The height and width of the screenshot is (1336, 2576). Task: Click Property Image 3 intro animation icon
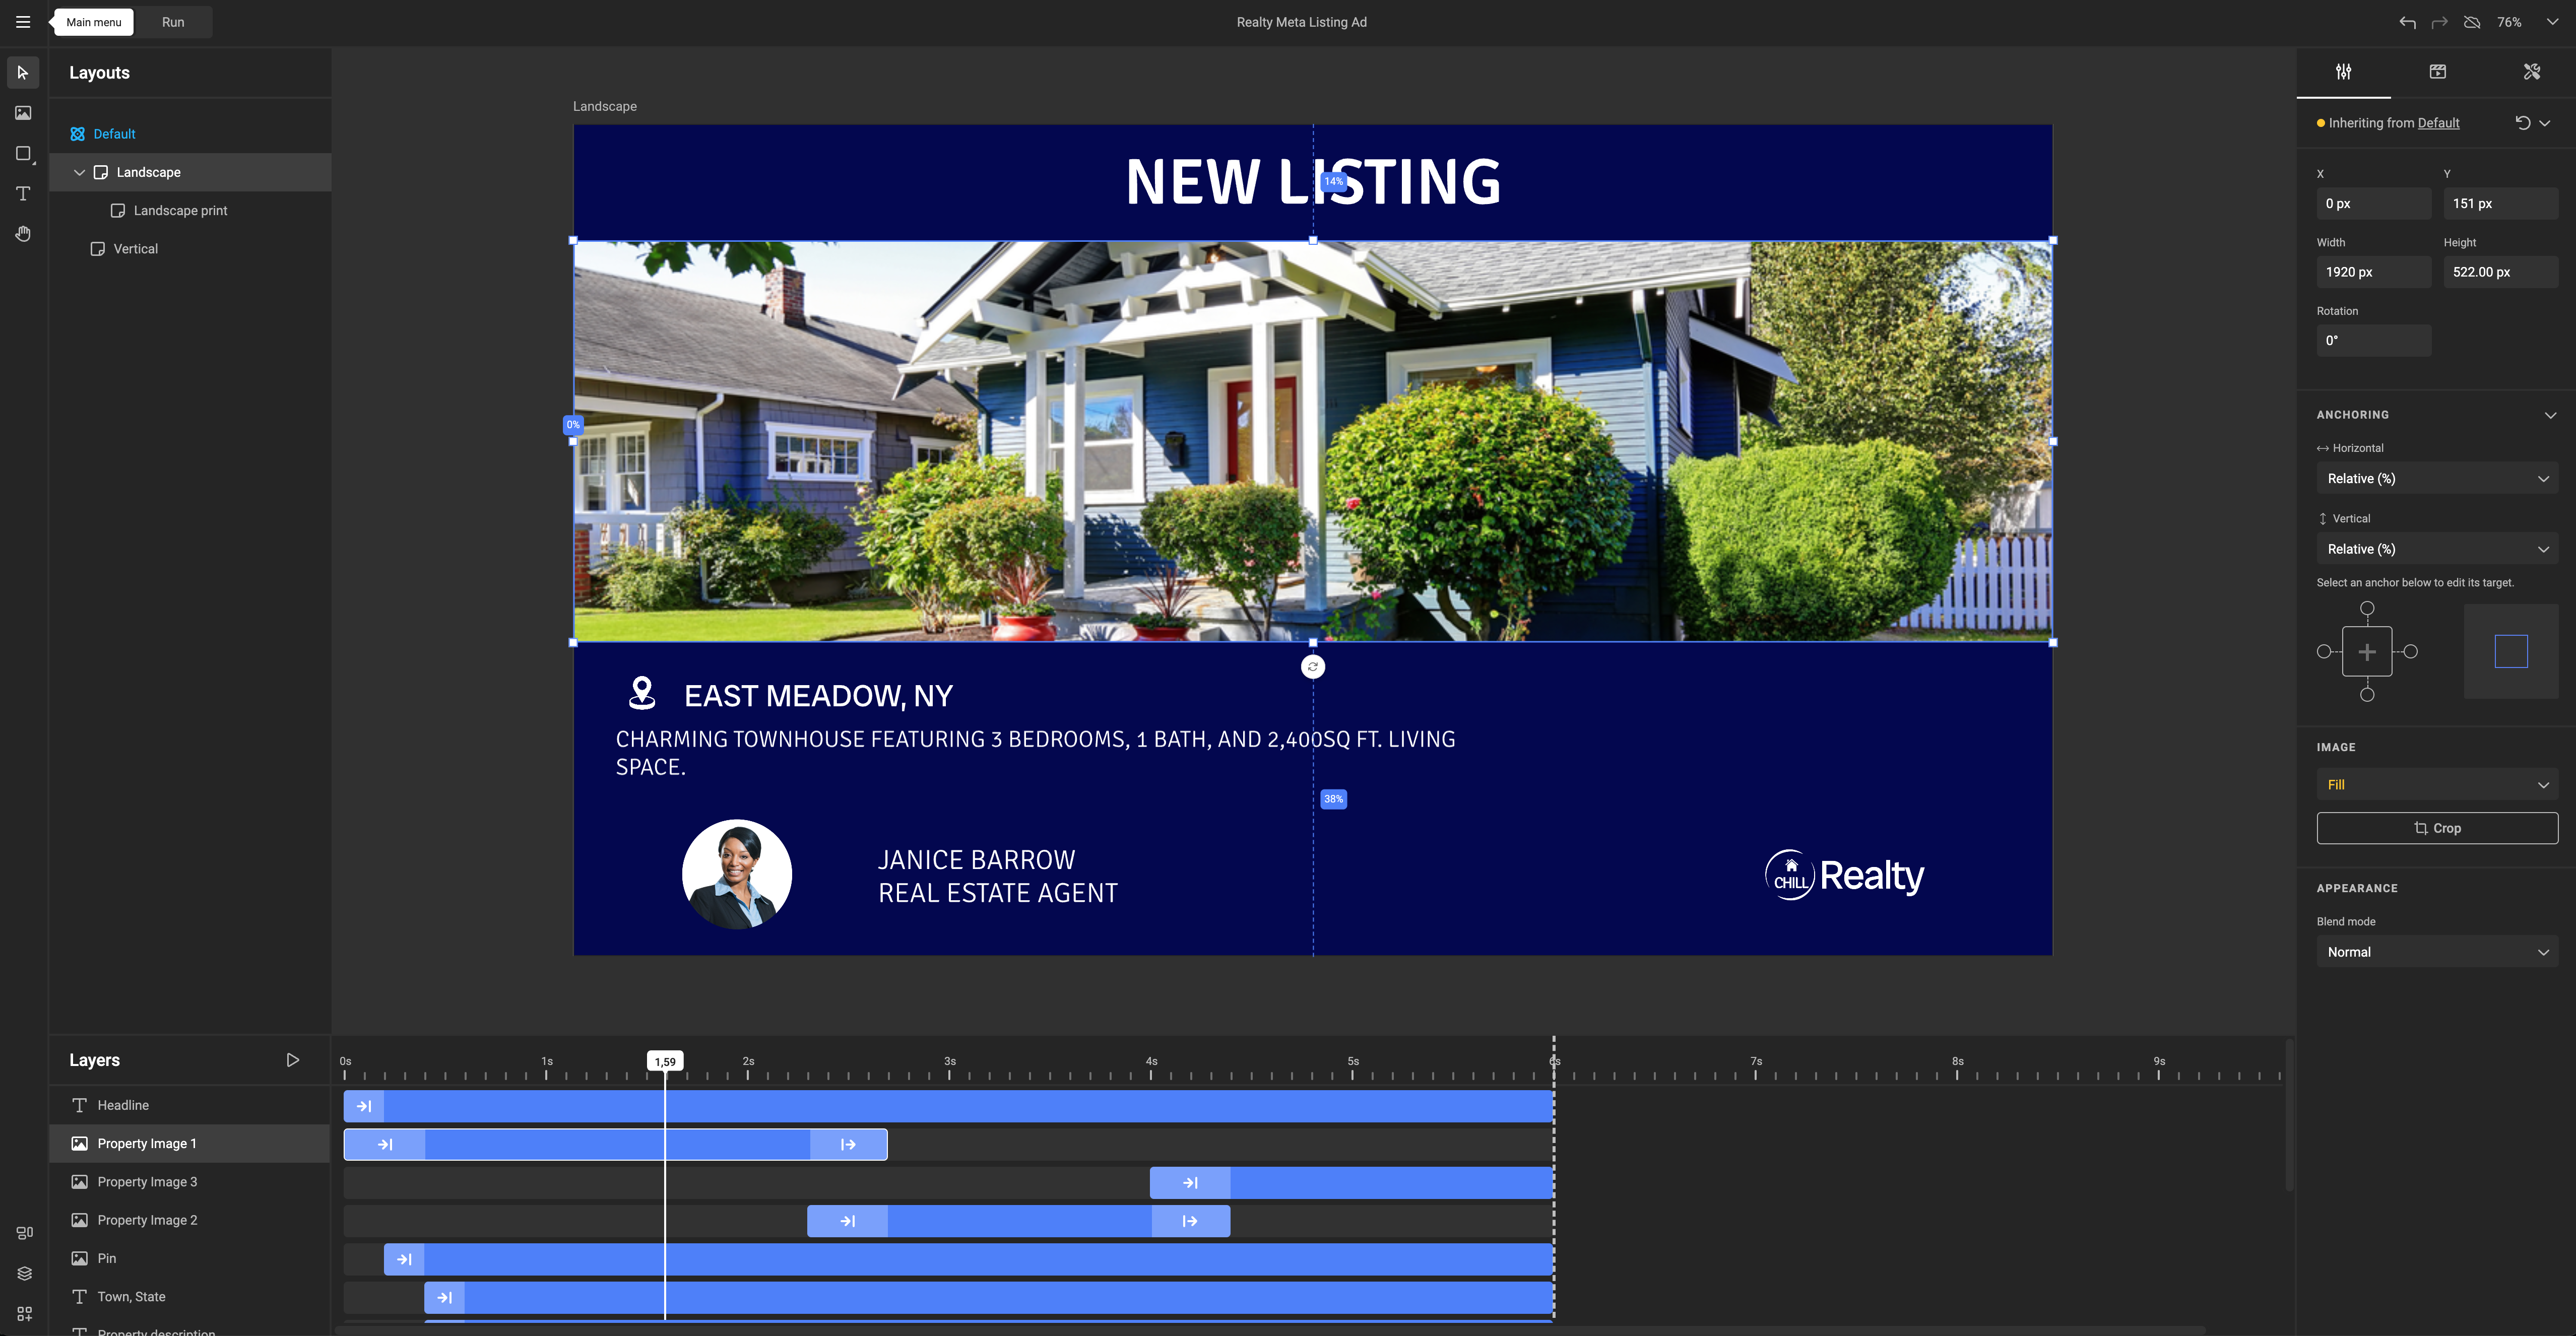pyautogui.click(x=1190, y=1183)
